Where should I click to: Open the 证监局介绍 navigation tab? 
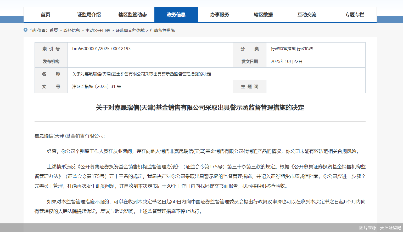pyautogui.click(x=89, y=15)
